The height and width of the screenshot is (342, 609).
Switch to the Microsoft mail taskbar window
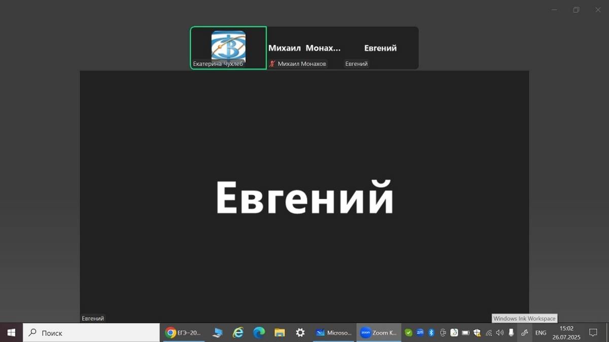pos(333,333)
